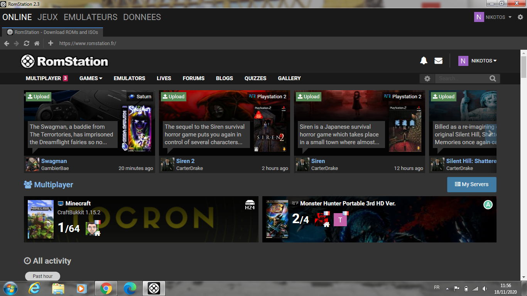
Task: Open the EMULATORS menu item
Action: [x=130, y=78]
